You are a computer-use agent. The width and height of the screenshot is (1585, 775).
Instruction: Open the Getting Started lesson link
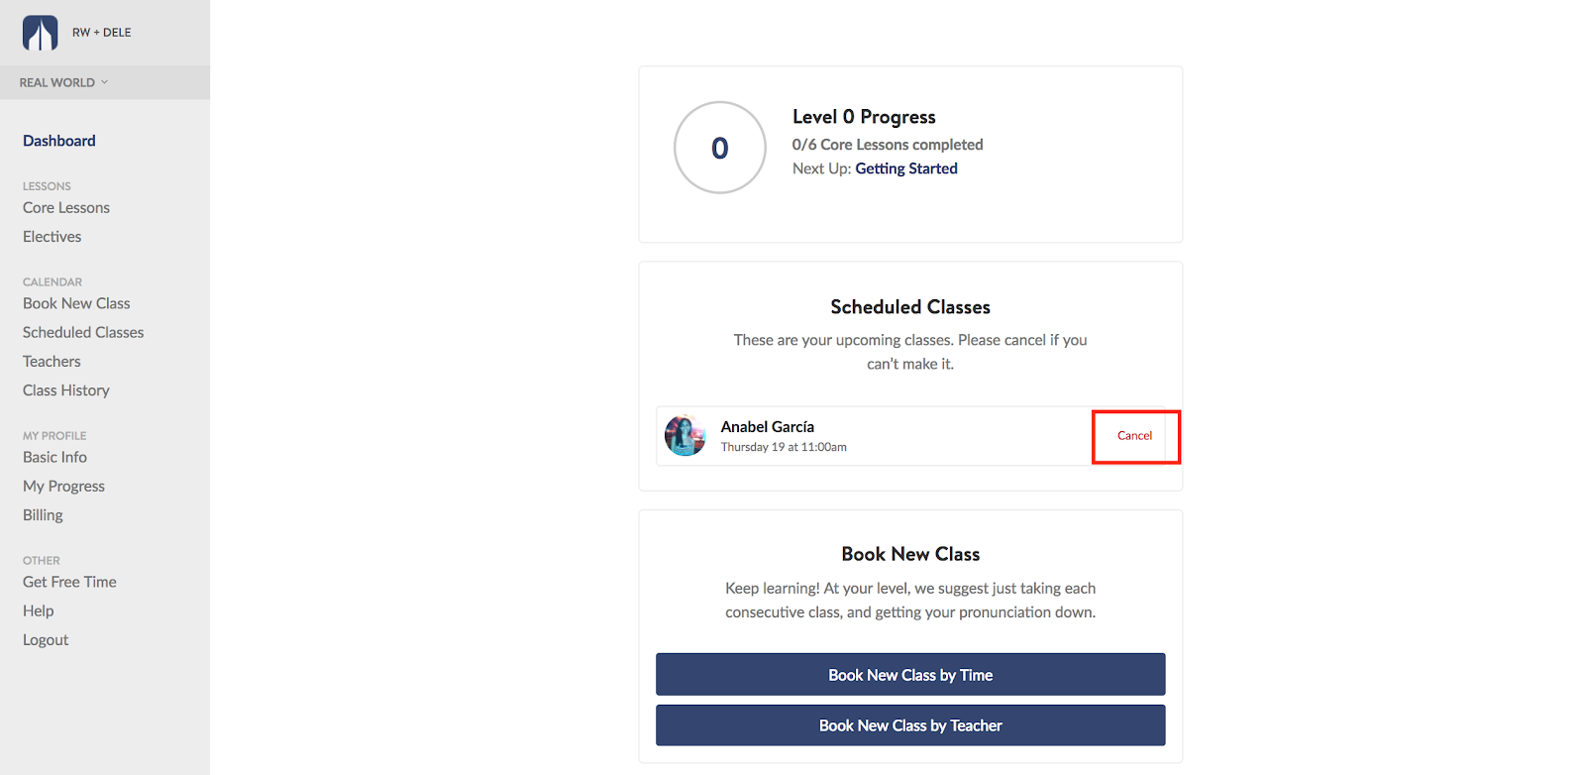coord(905,167)
